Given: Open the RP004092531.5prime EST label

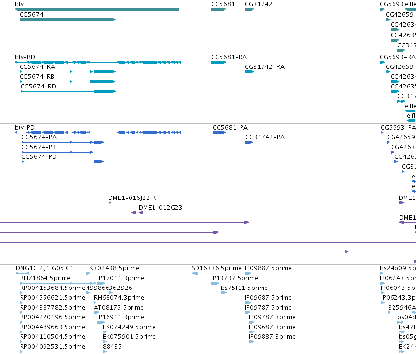Looking at the screenshot, I should pyautogui.click(x=52, y=347).
